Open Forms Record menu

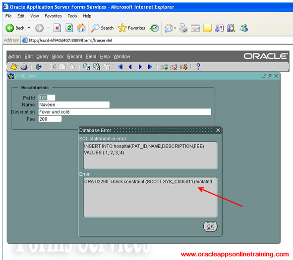click(x=75, y=56)
